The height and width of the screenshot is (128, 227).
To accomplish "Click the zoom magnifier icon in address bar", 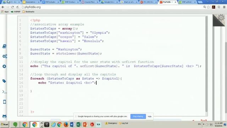I will 205,7.
